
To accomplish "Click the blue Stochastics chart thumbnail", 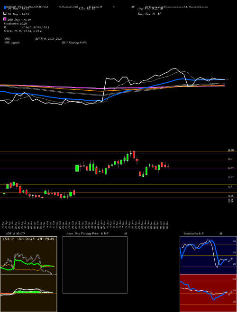I will [x=208, y=255].
